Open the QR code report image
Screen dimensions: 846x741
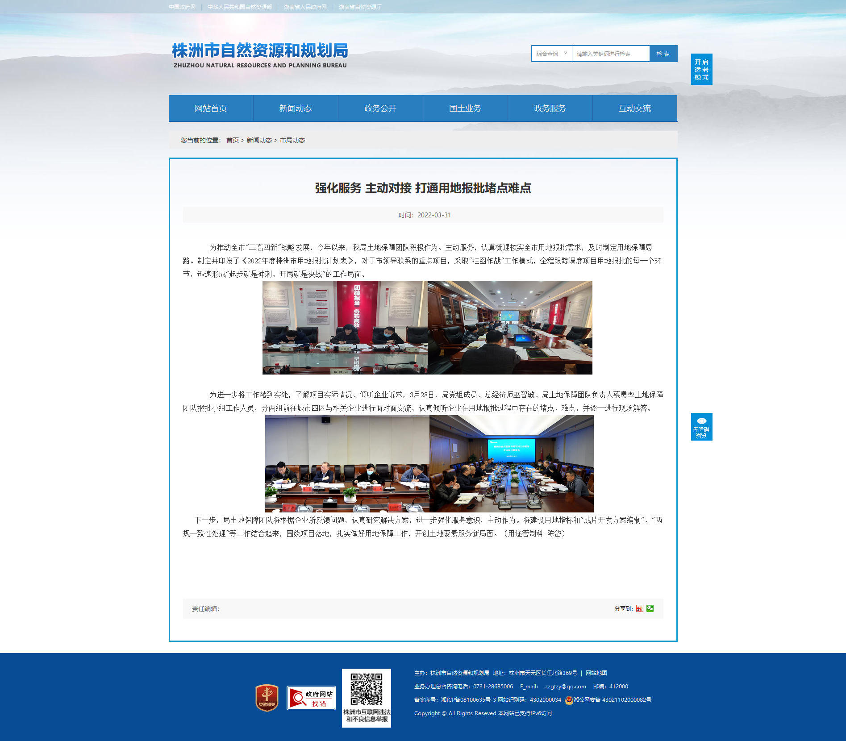tap(367, 698)
